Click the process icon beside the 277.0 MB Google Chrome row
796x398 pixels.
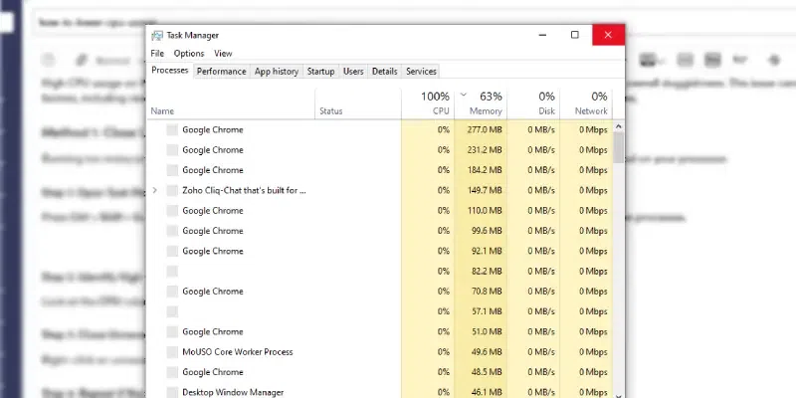pos(172,130)
